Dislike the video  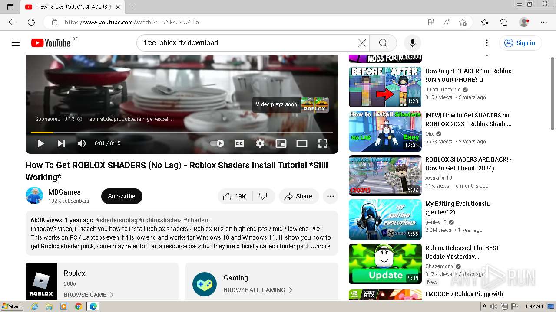(x=263, y=196)
